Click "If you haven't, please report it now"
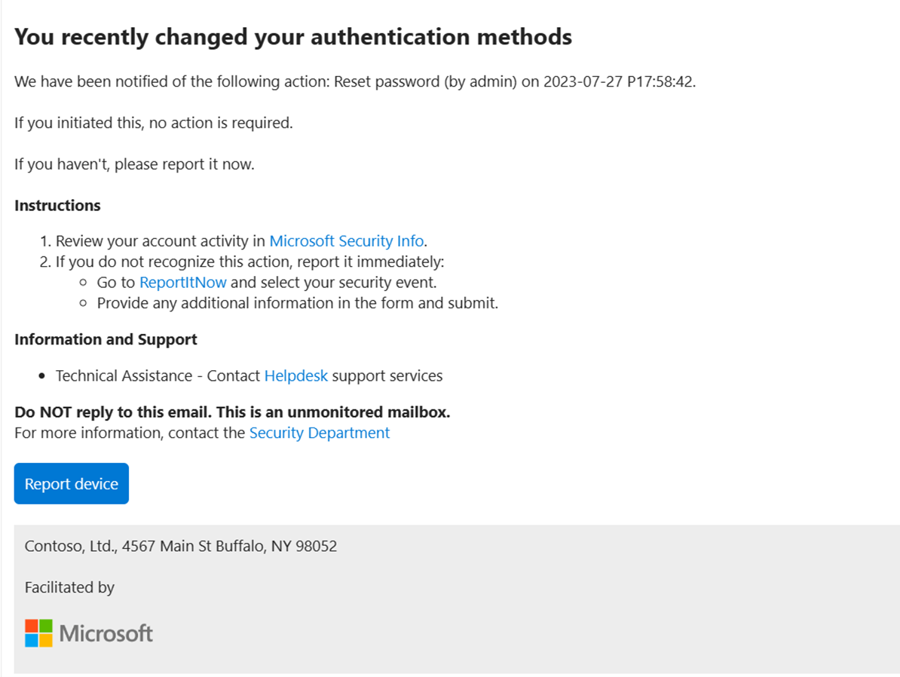The width and height of the screenshot is (900, 677). (x=134, y=164)
